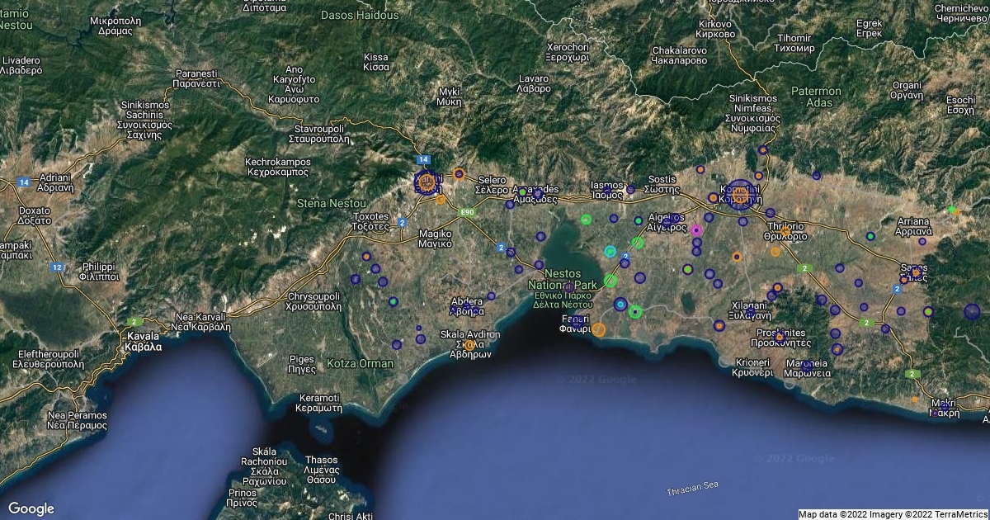Click the route 12 shield near Philippi

57,267
